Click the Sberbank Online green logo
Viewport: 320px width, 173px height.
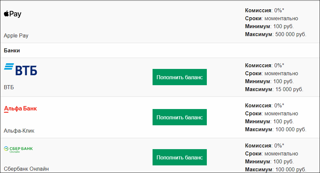[19, 149]
